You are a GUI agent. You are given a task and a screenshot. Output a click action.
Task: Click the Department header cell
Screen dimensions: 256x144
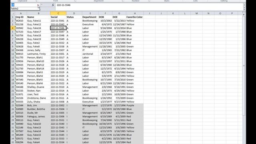coord(90,17)
